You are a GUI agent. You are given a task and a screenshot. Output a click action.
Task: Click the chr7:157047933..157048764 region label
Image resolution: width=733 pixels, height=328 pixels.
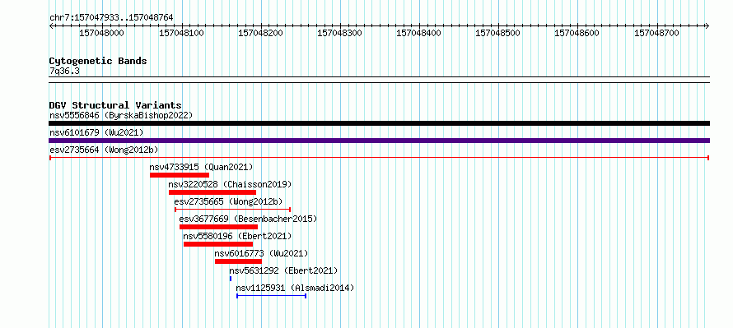click(111, 17)
